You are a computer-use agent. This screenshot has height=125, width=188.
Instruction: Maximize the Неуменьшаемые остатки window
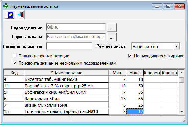point(168,6)
